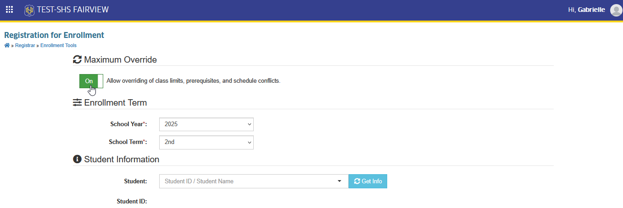
Task: Open the Enrollment Tools breadcrumb link
Action: (58, 45)
